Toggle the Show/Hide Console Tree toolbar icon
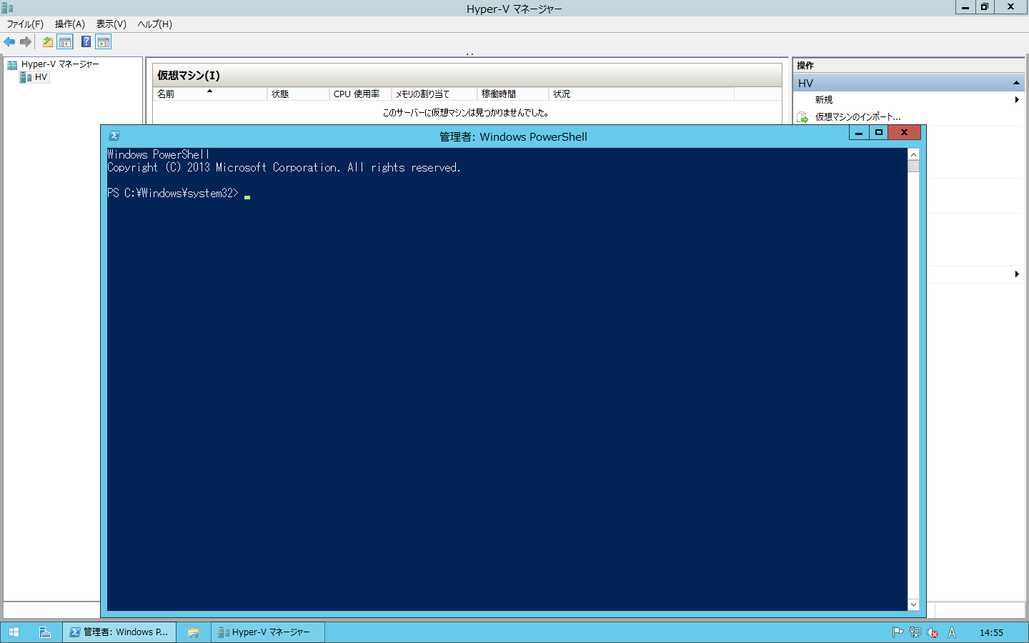1029x643 pixels. (x=65, y=42)
